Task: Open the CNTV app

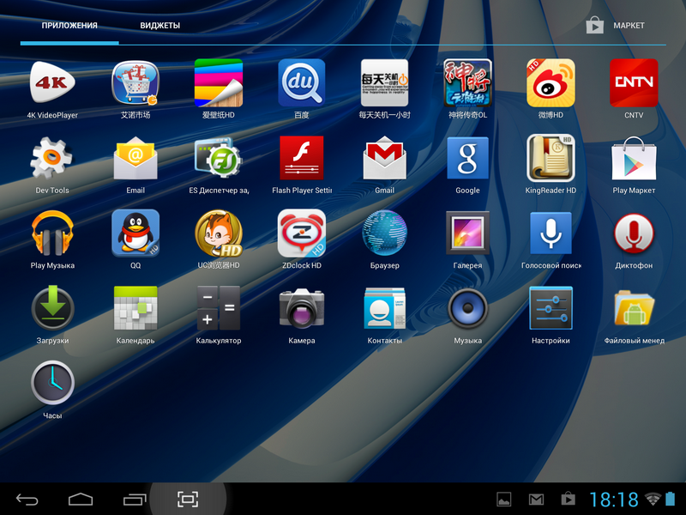Action: (x=634, y=83)
